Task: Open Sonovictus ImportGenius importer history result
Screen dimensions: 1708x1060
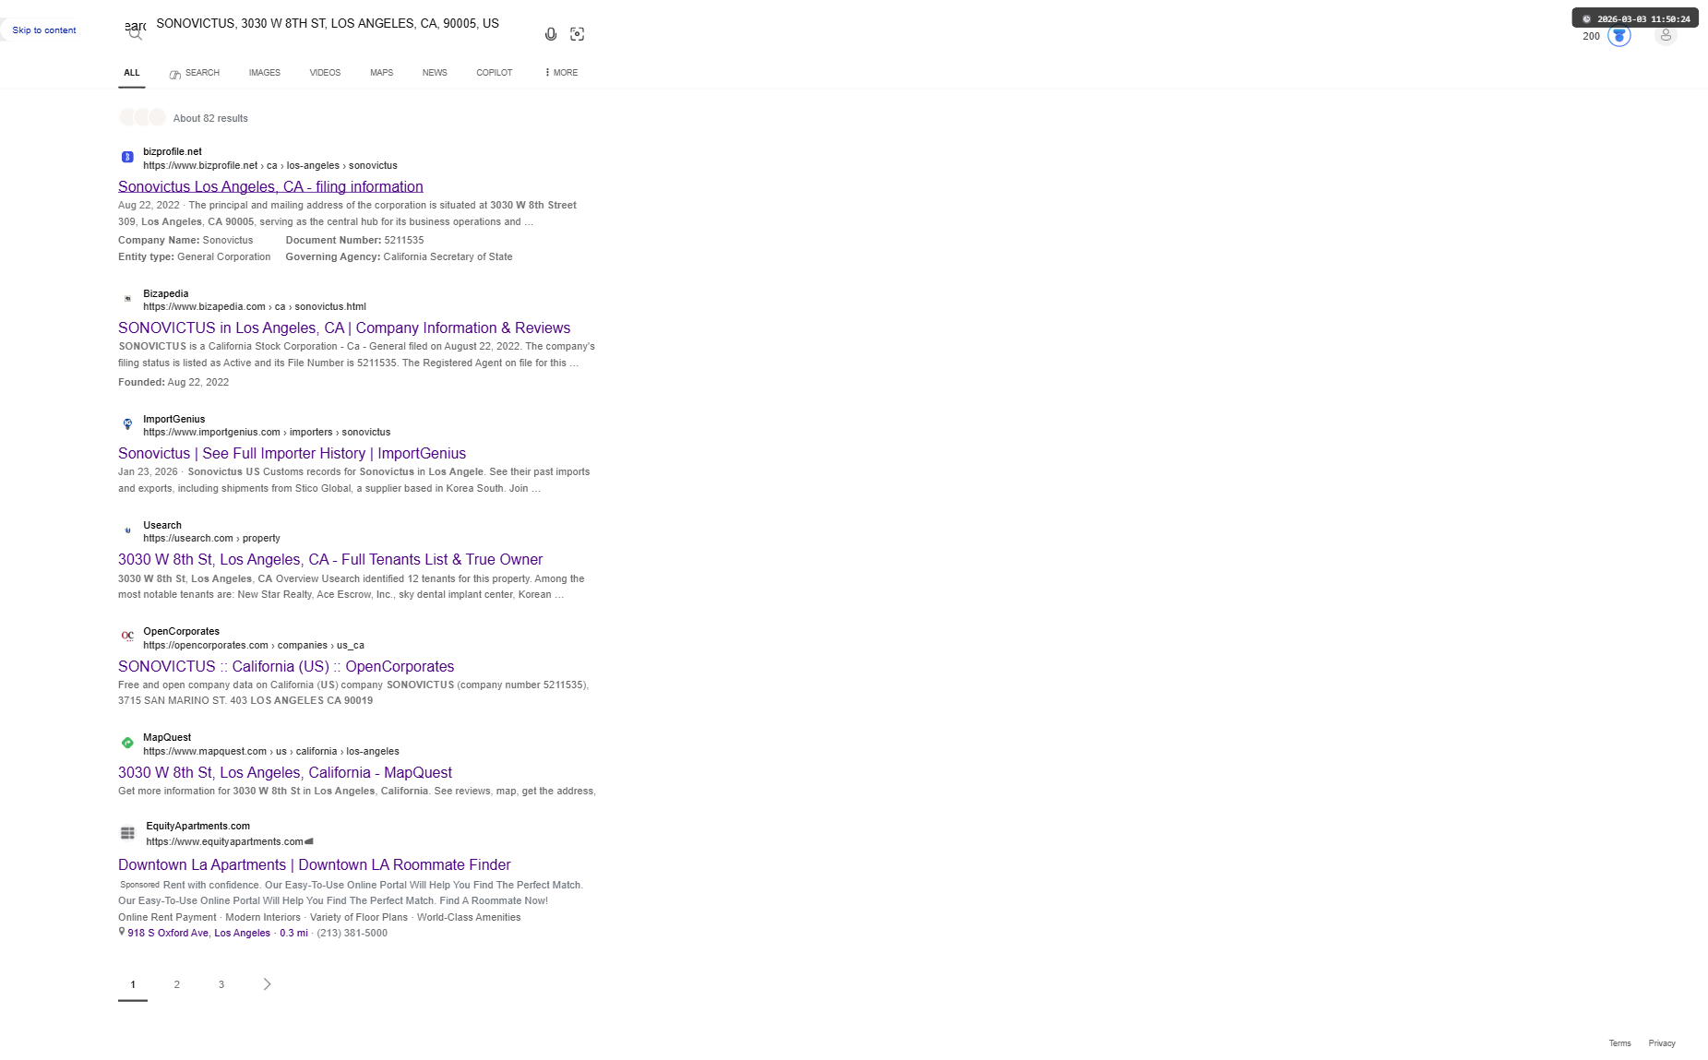Action: point(292,454)
